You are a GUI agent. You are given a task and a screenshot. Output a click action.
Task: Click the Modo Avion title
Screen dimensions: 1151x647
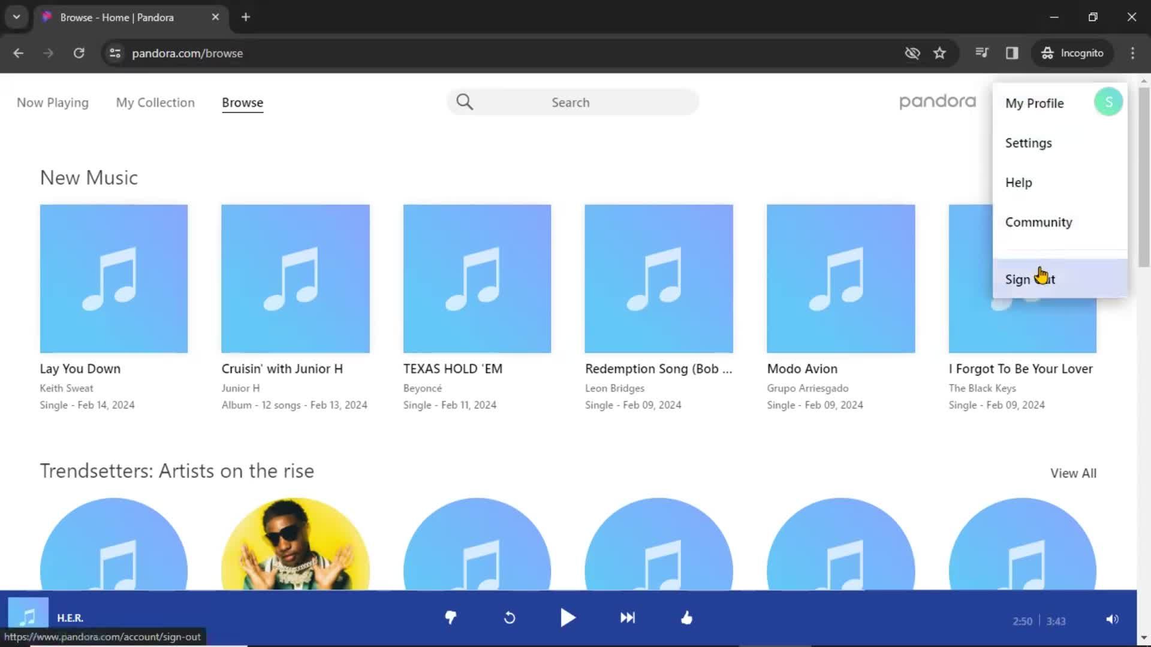(x=803, y=368)
